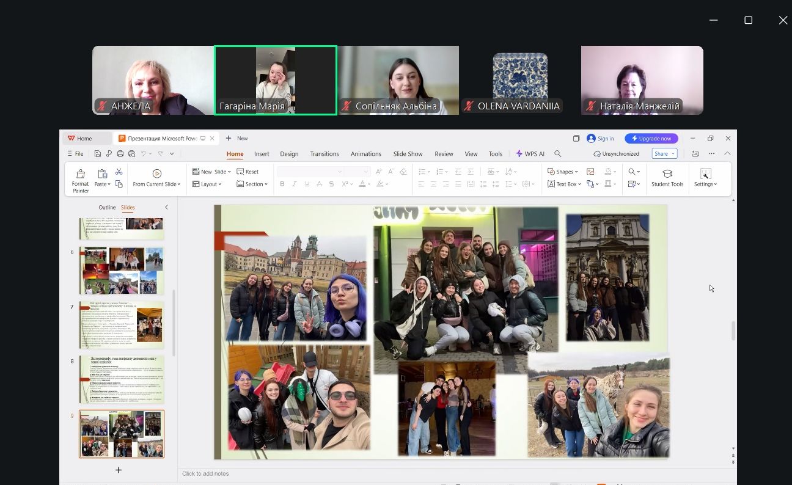The image size is (792, 485).
Task: Select slide 7 thumbnail in the panel
Action: click(x=122, y=324)
